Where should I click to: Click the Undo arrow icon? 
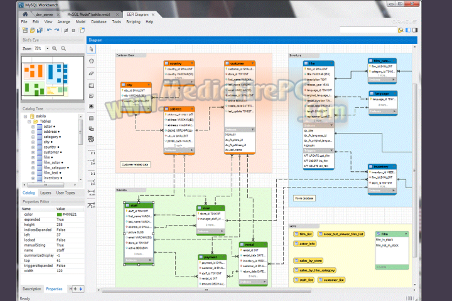coord(50,30)
